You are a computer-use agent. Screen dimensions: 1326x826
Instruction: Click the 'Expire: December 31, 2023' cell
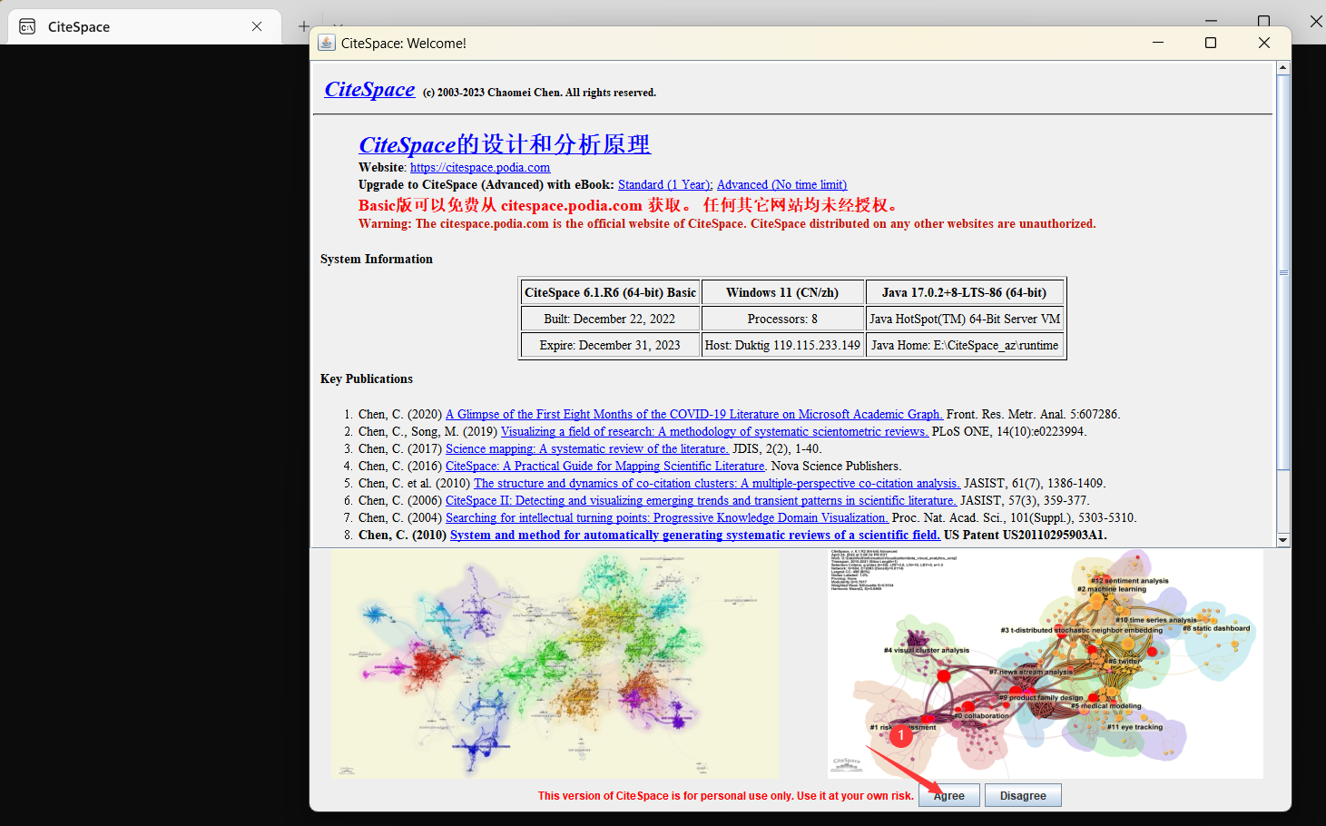click(x=610, y=345)
